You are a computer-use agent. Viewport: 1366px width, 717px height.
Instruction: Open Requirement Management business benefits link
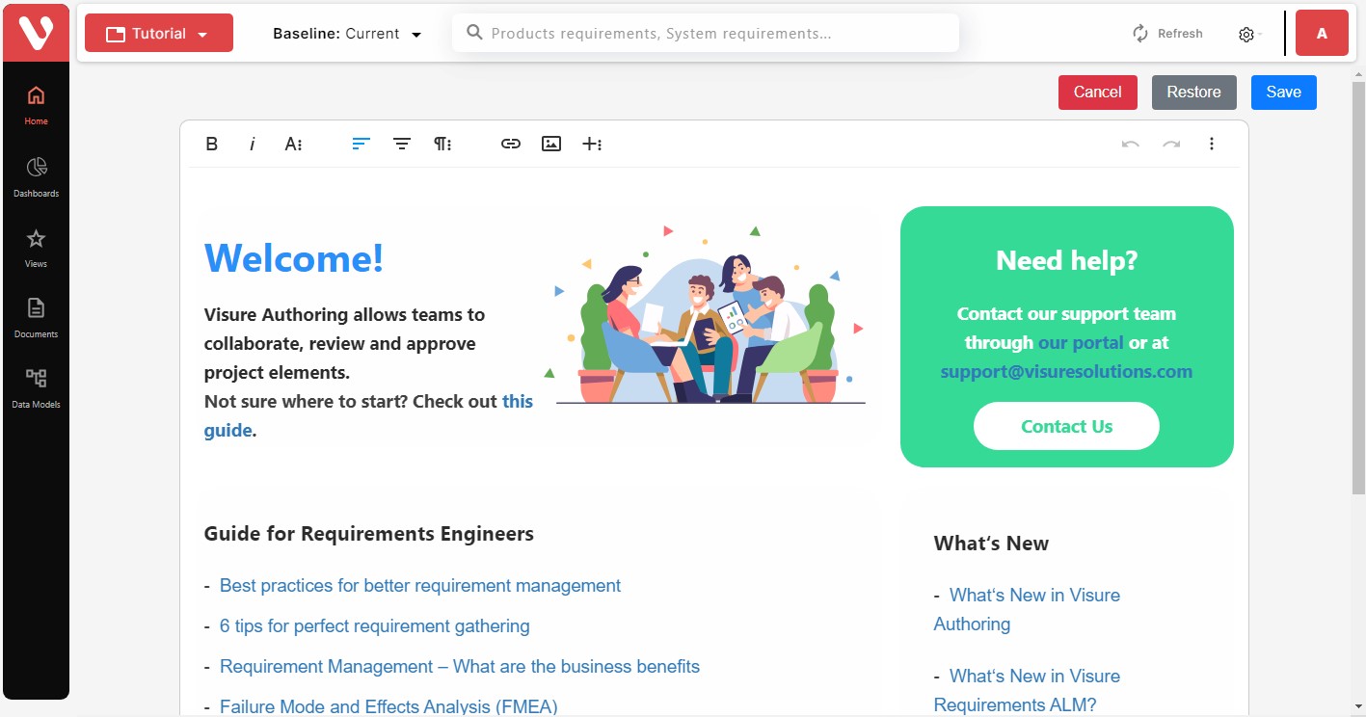460,667
